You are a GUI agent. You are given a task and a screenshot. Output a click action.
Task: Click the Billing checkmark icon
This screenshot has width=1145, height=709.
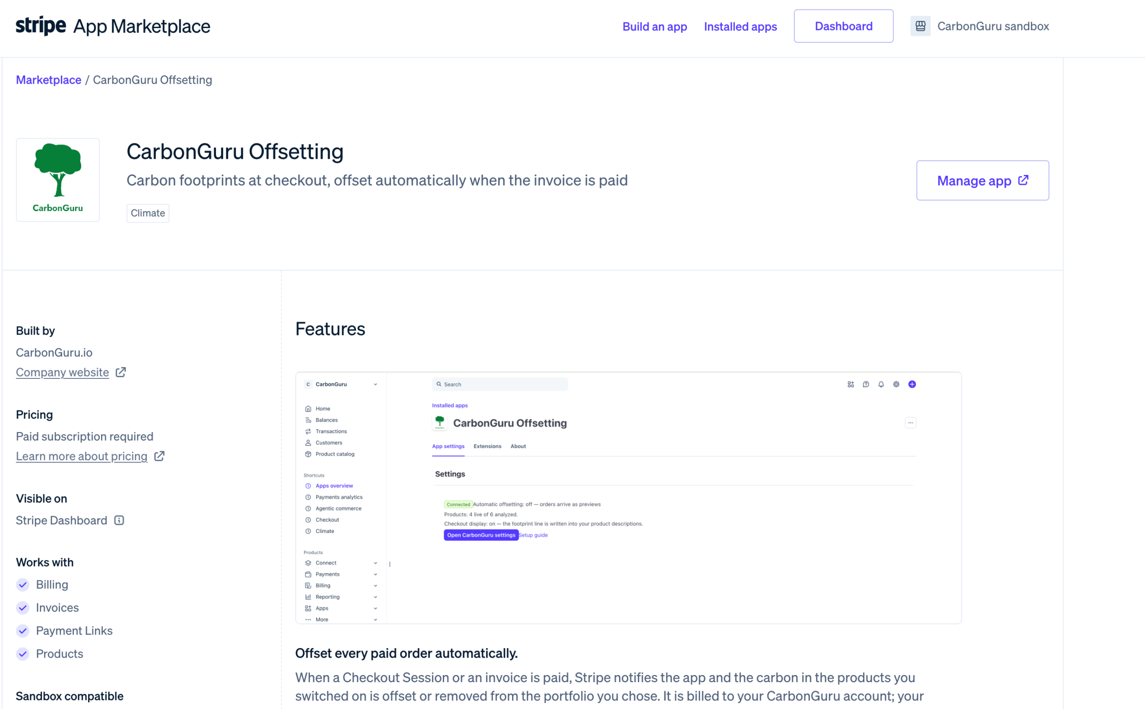click(22, 585)
